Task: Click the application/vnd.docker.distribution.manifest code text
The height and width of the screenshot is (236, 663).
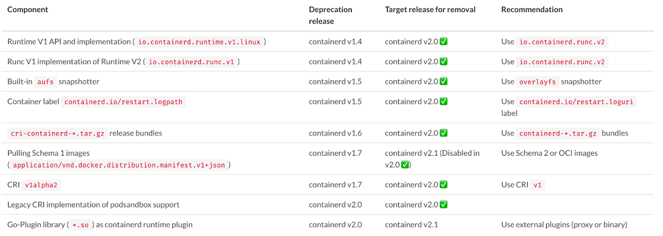Action: click(119, 165)
